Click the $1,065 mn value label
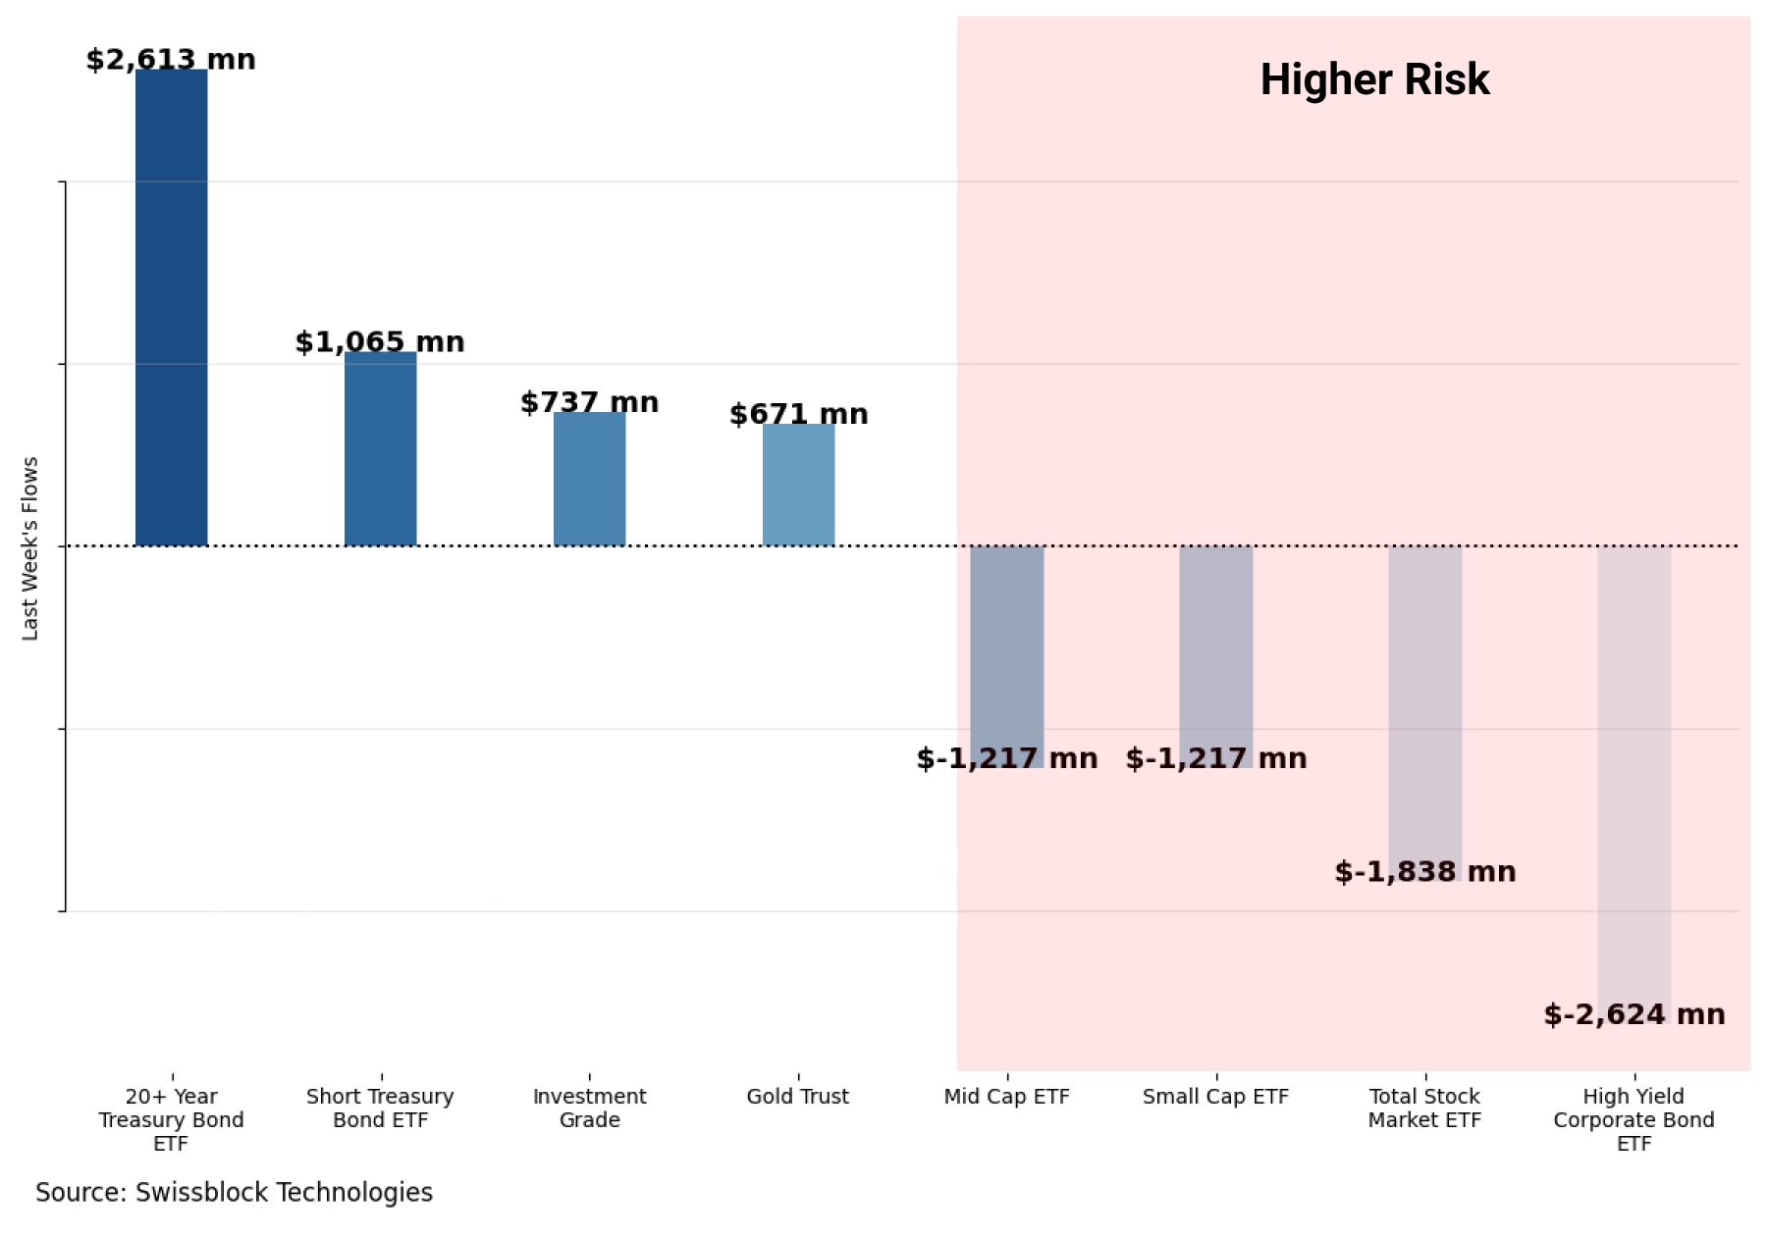 [x=381, y=342]
